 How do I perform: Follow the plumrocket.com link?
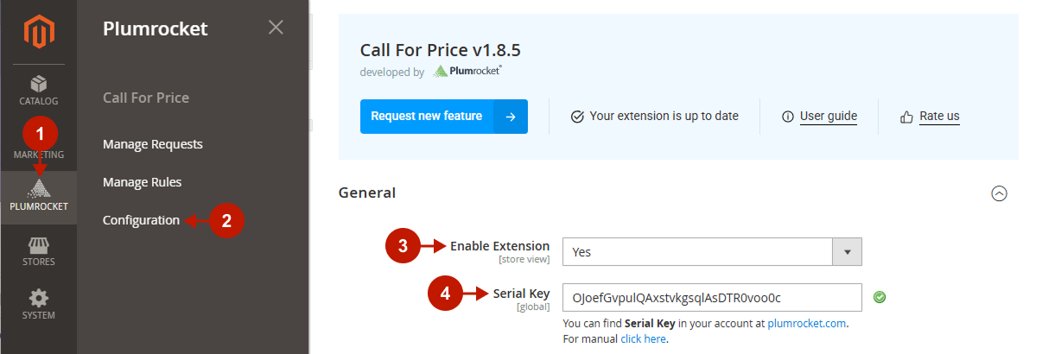coord(806,324)
